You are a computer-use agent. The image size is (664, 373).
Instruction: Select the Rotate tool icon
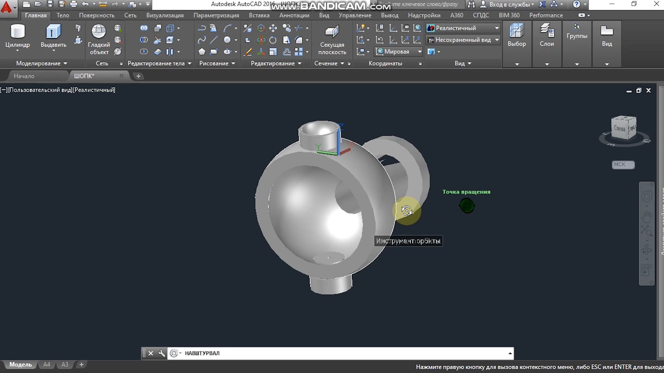point(273,40)
